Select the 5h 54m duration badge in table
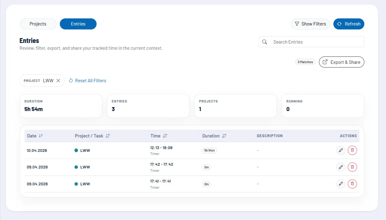 209,151
